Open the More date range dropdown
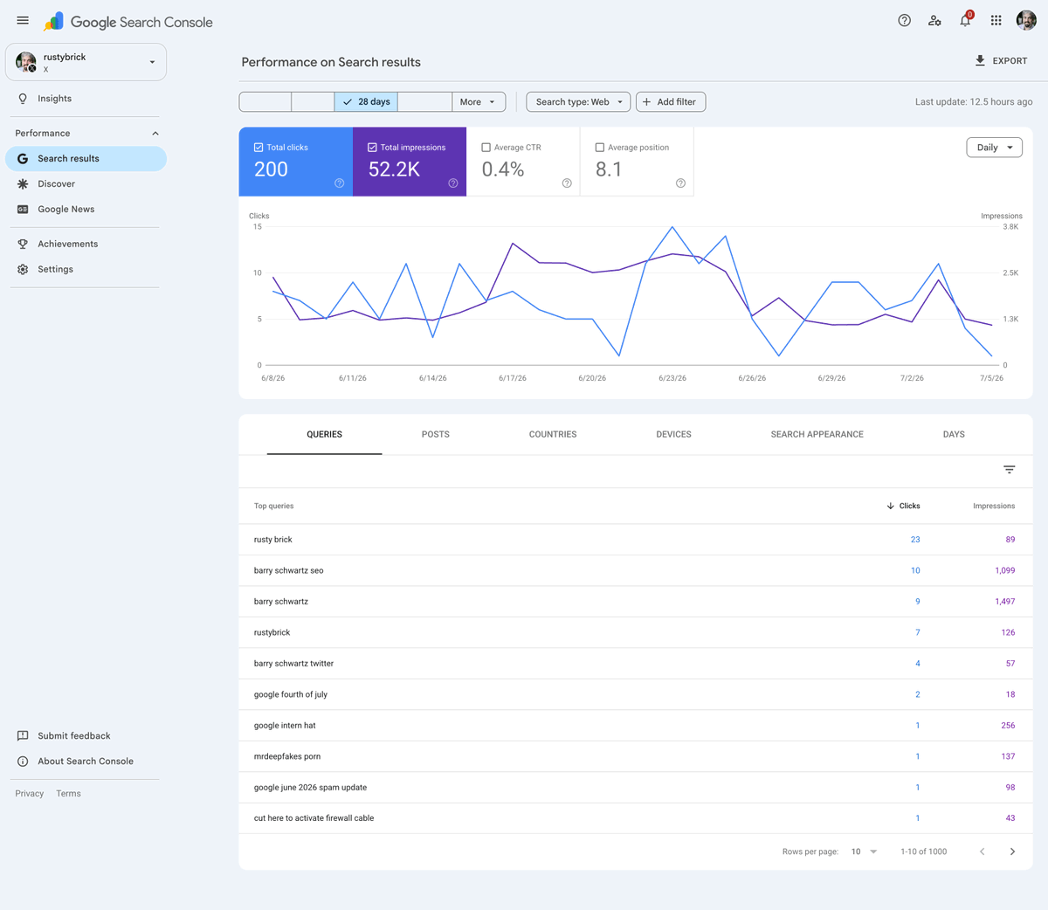 point(479,102)
